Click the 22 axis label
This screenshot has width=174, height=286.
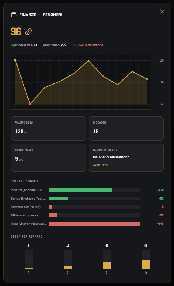(162, 104)
